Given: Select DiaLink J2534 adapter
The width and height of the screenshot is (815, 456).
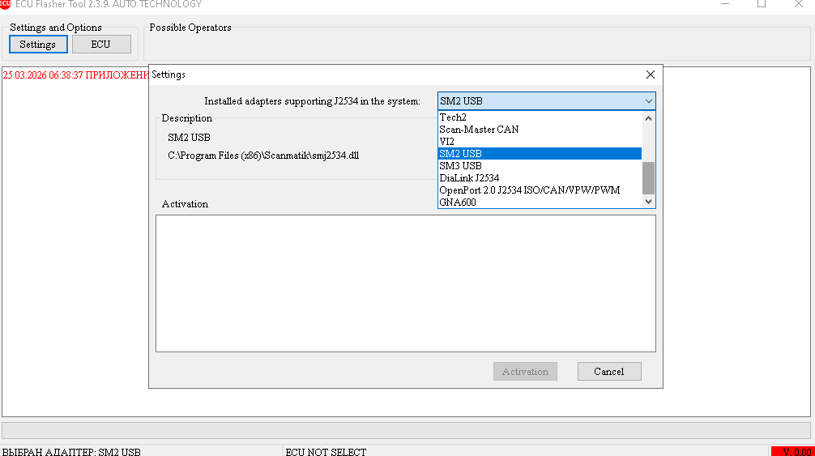Looking at the screenshot, I should pyautogui.click(x=469, y=178).
